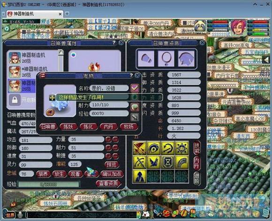Open the treasure chest icon in bottom bar
The image size is (272, 221).
(x=166, y=214)
